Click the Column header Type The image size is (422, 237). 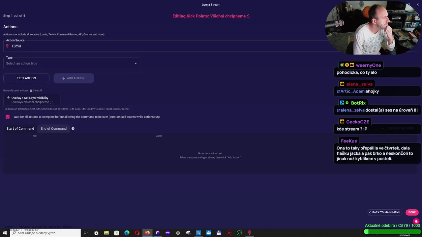click(x=34, y=136)
